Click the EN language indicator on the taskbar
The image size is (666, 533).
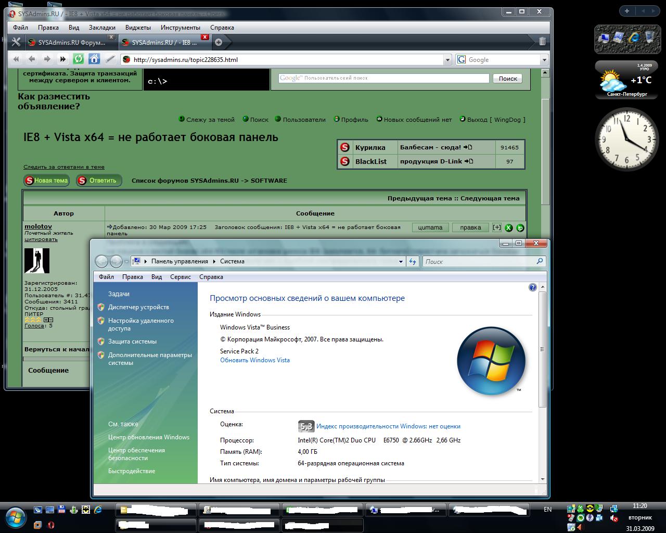[547, 510]
